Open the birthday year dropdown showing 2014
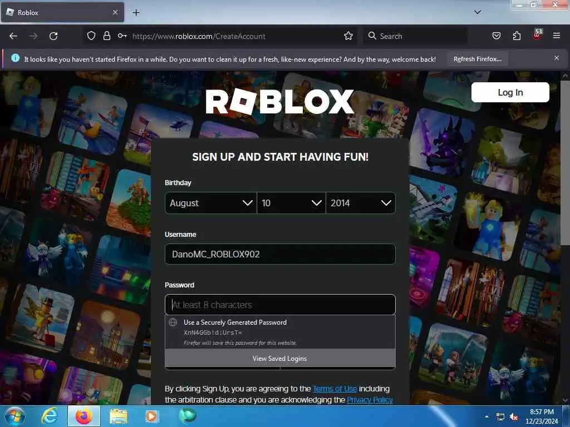This screenshot has width=570, height=427. coord(361,202)
